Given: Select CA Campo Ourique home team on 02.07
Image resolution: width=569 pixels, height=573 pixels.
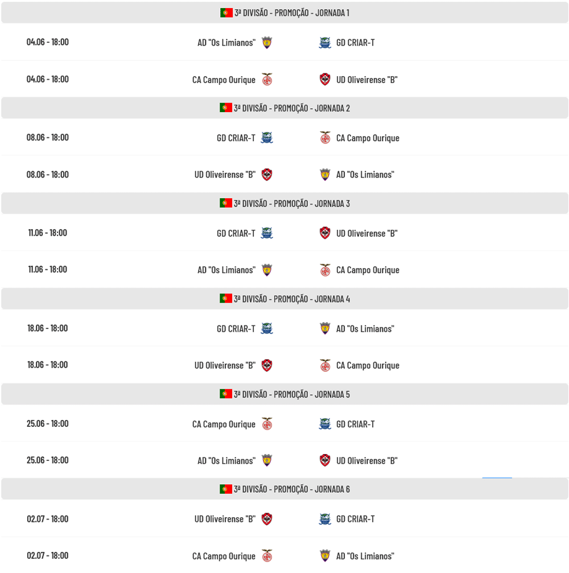Looking at the screenshot, I should click(224, 556).
